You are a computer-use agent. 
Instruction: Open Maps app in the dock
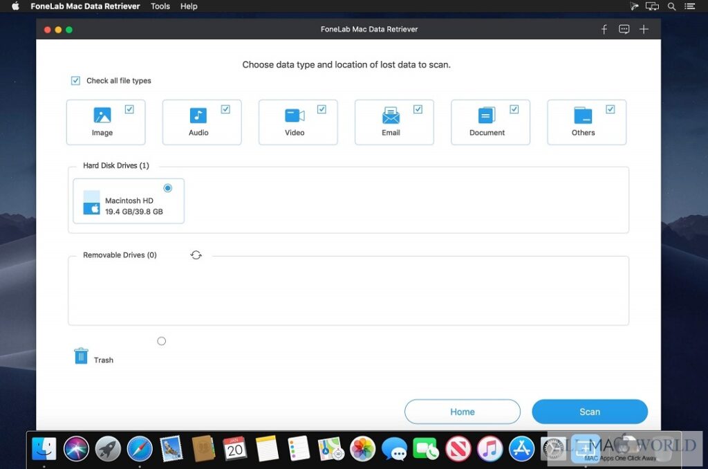click(x=330, y=449)
